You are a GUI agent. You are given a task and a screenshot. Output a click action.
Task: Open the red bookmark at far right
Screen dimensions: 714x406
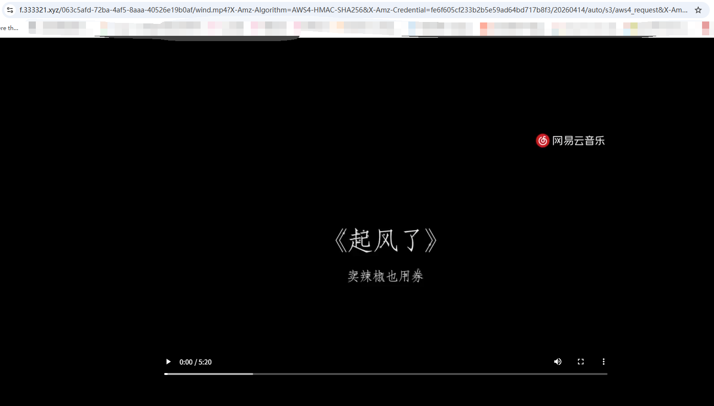coord(705,28)
